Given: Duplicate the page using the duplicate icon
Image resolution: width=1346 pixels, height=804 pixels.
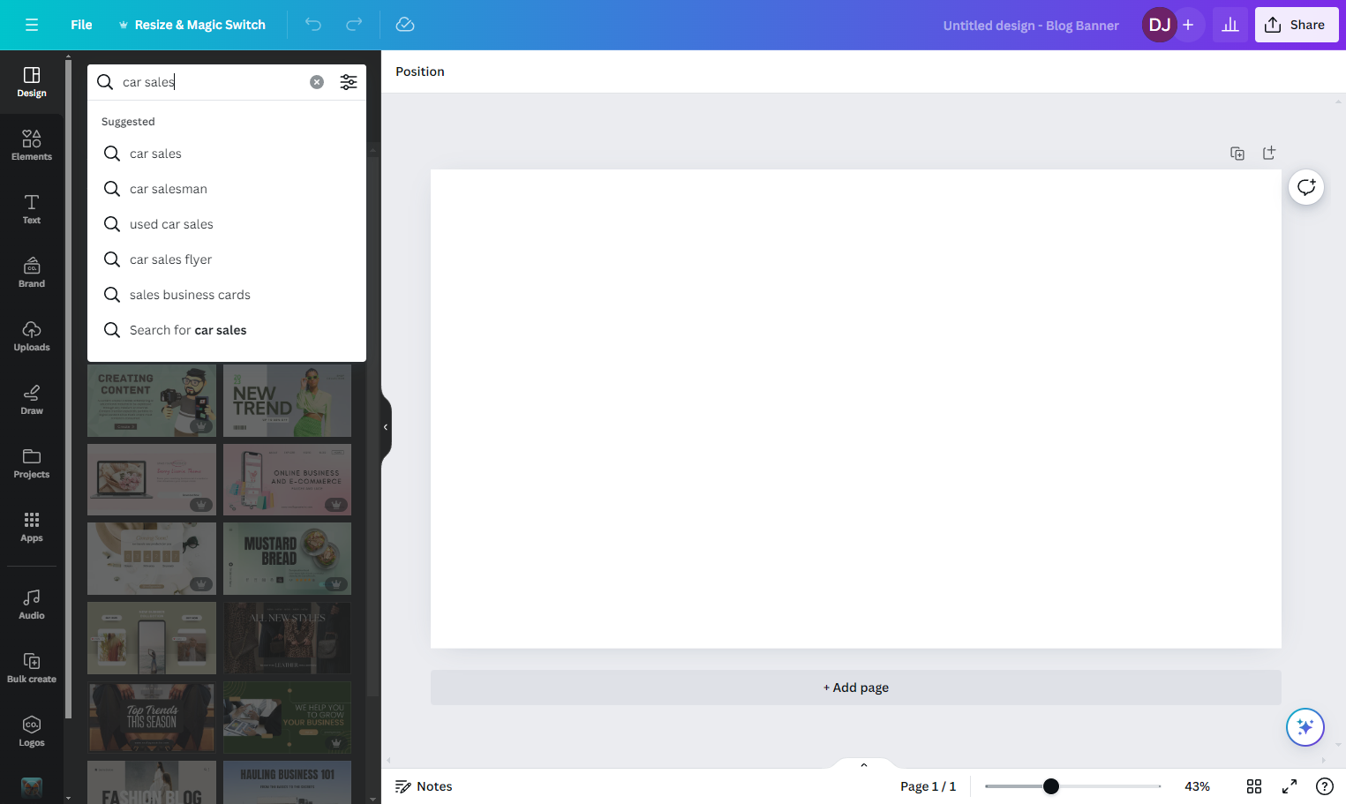Looking at the screenshot, I should point(1237,154).
